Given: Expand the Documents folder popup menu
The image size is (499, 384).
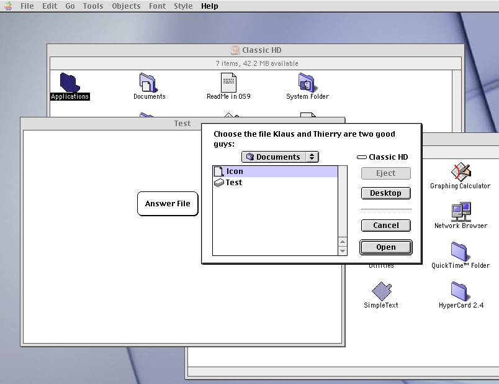Looking at the screenshot, I should [x=280, y=157].
